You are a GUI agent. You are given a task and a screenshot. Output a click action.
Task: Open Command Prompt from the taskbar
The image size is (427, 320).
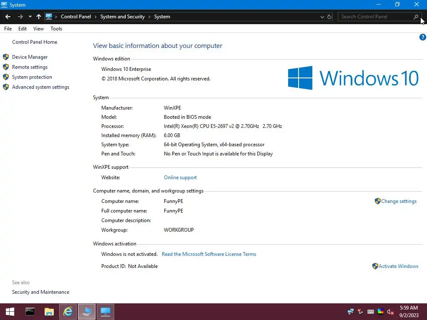pos(30,312)
